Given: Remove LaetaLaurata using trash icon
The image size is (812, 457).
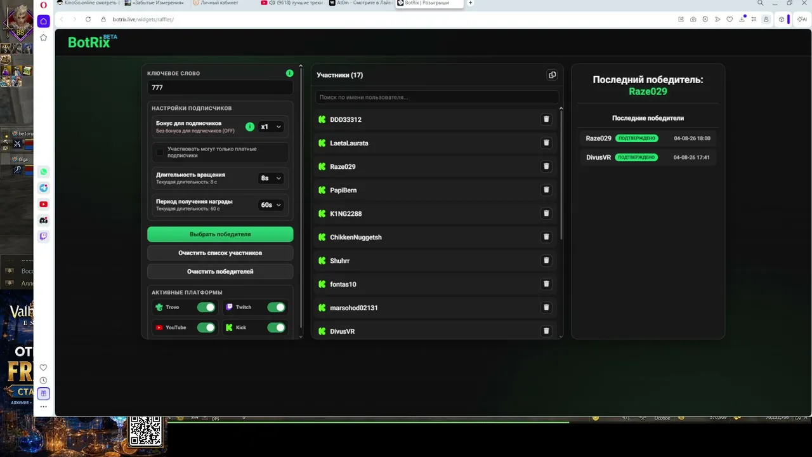Looking at the screenshot, I should pyautogui.click(x=546, y=143).
